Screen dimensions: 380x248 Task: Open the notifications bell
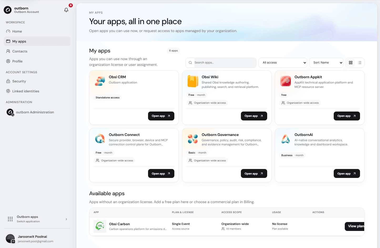66,10
